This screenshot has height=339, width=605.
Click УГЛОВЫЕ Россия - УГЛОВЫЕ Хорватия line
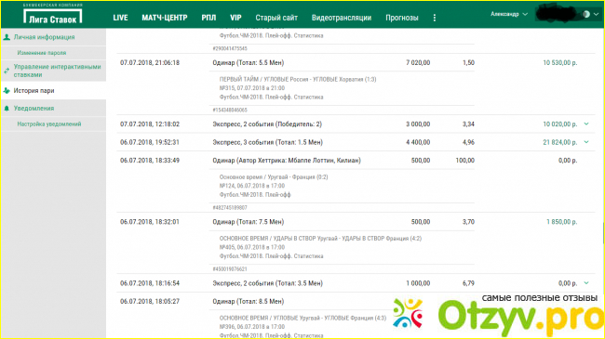click(298, 79)
